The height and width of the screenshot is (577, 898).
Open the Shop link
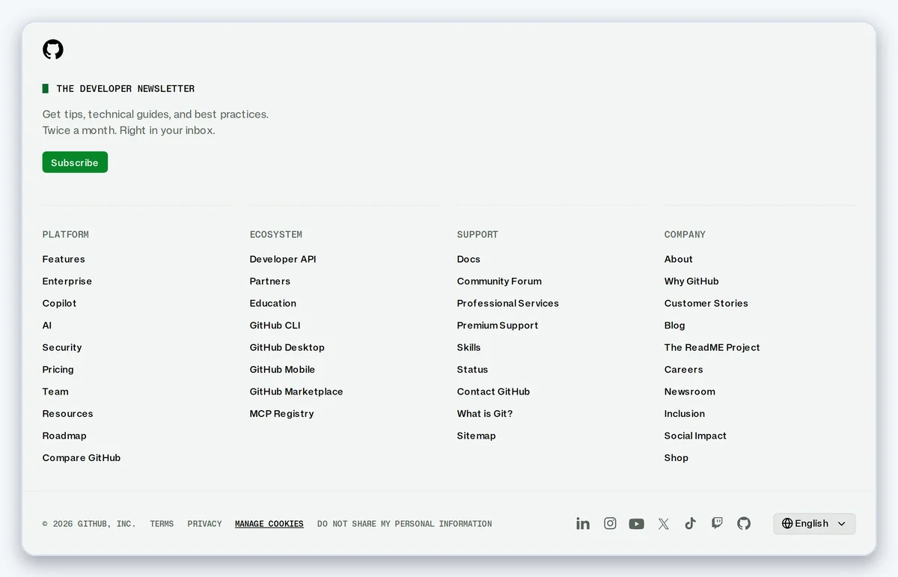[676, 458]
